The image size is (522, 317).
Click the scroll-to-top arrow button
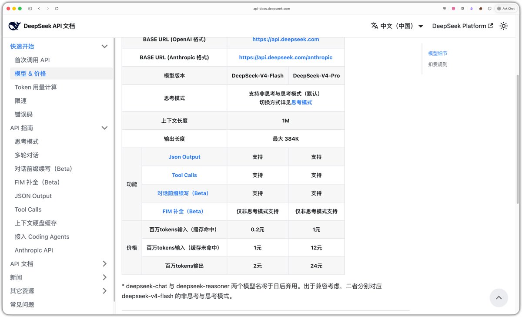[499, 298]
